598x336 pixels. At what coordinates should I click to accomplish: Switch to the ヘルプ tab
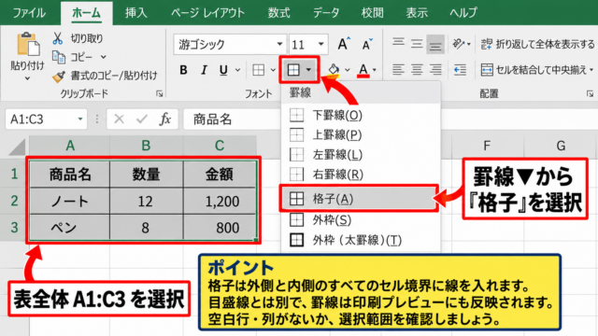click(x=463, y=12)
